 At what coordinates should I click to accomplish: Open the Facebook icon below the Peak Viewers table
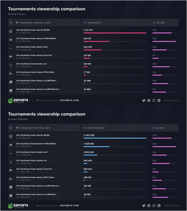point(149,100)
